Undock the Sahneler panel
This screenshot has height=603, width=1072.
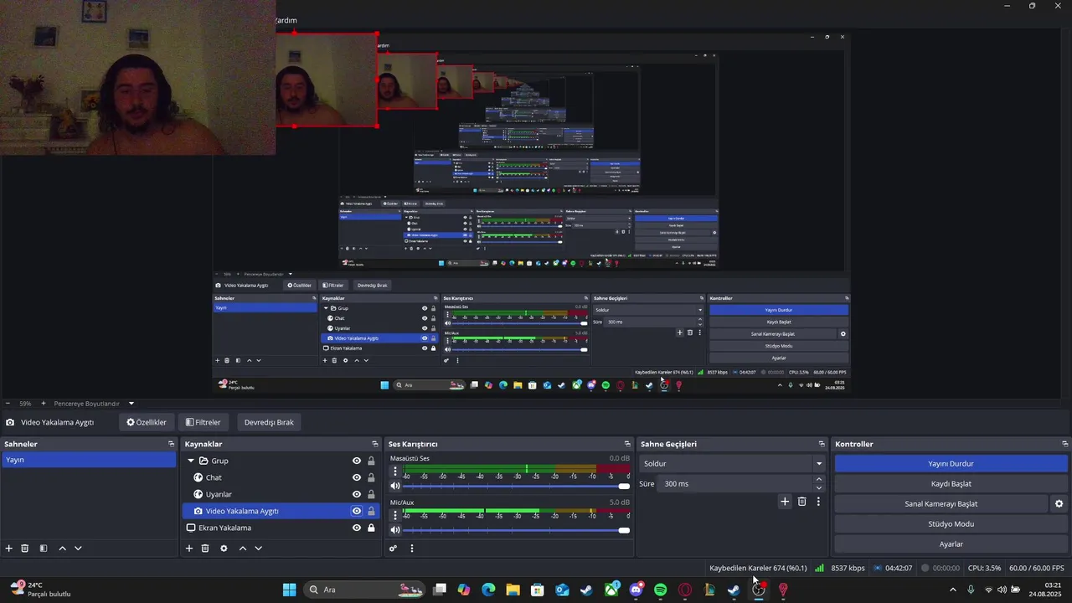171,444
